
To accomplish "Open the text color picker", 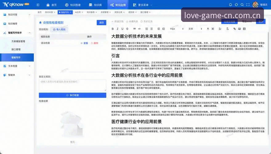I will 208,29.
